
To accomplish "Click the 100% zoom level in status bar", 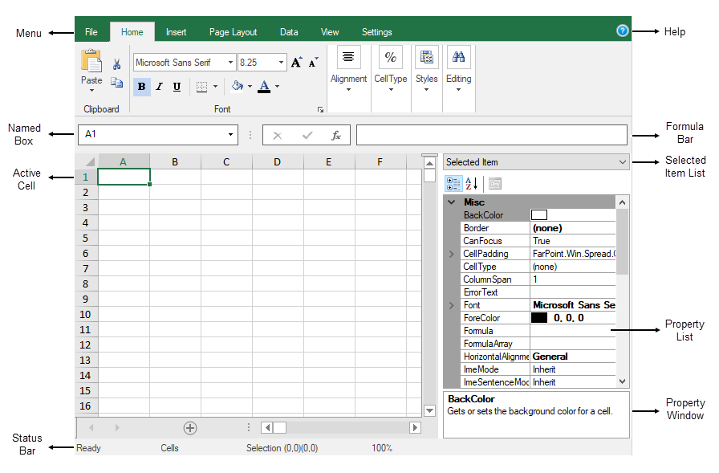I will pyautogui.click(x=382, y=448).
